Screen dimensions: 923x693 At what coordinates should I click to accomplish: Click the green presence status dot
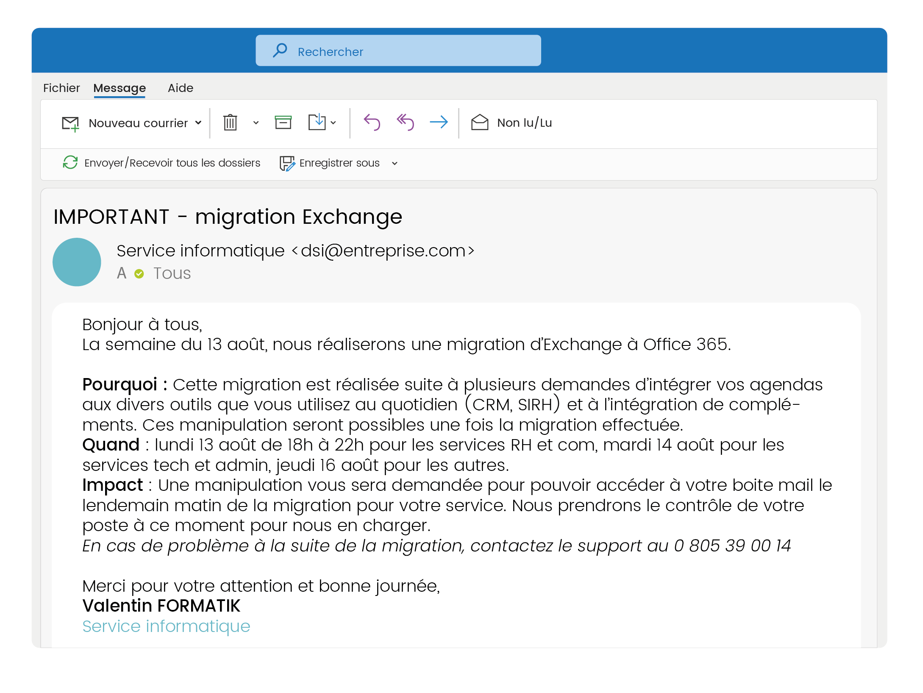[x=139, y=274]
